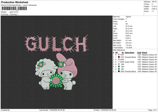Click the 'Super White' description text

tap(130, 62)
